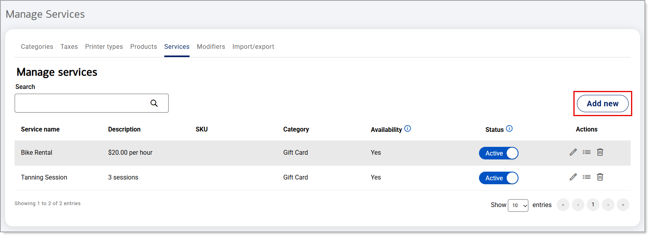Click the 3 sessions description

[123, 177]
